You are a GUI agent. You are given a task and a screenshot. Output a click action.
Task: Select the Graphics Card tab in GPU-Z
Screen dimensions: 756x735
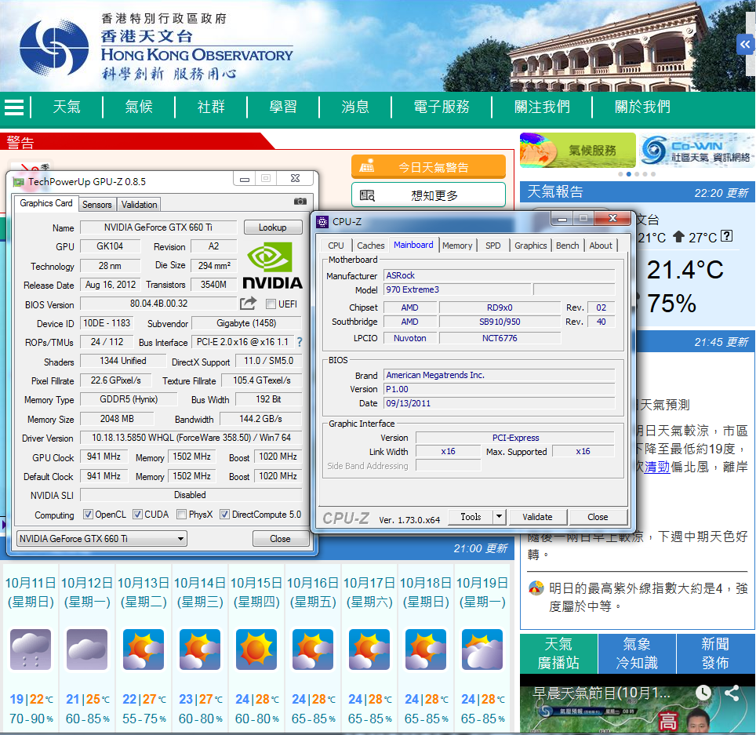tap(46, 203)
